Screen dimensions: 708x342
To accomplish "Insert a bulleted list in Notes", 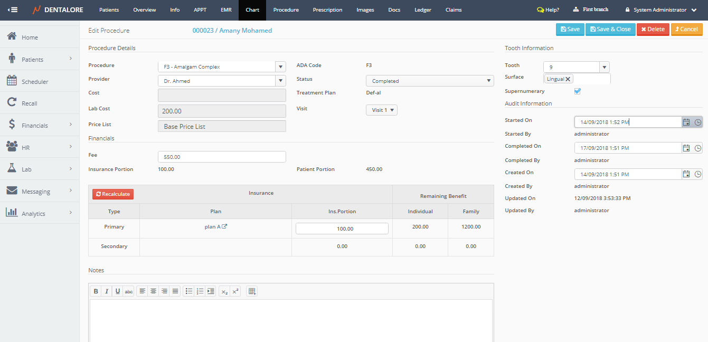I will point(188,291).
